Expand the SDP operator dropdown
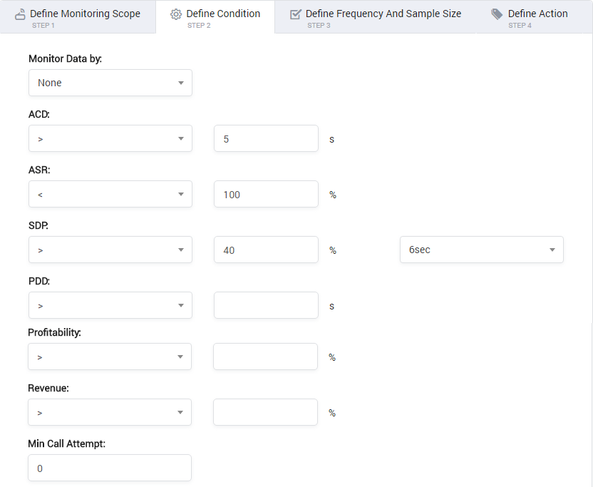This screenshot has width=593, height=487. coord(110,250)
